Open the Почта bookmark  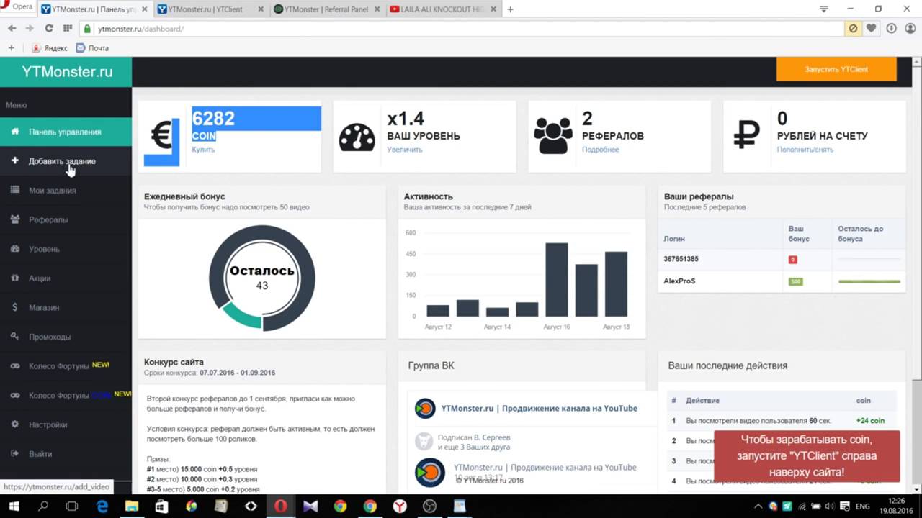92,48
